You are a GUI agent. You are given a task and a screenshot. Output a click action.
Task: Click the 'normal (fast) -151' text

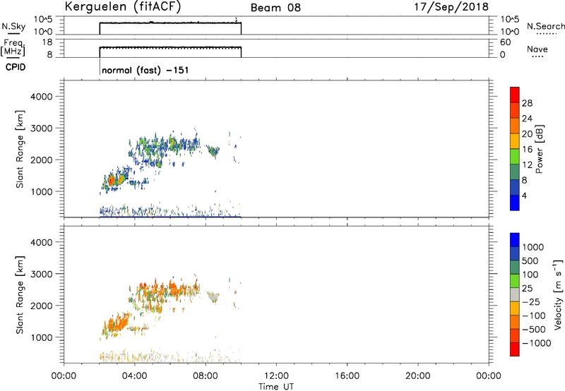pyautogui.click(x=145, y=70)
